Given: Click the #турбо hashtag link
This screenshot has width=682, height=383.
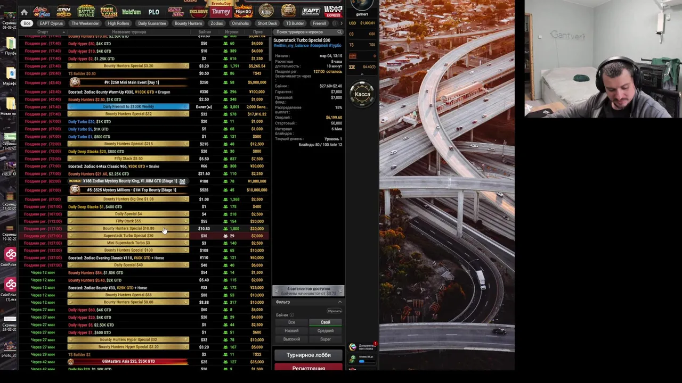Looking at the screenshot, I should point(335,46).
